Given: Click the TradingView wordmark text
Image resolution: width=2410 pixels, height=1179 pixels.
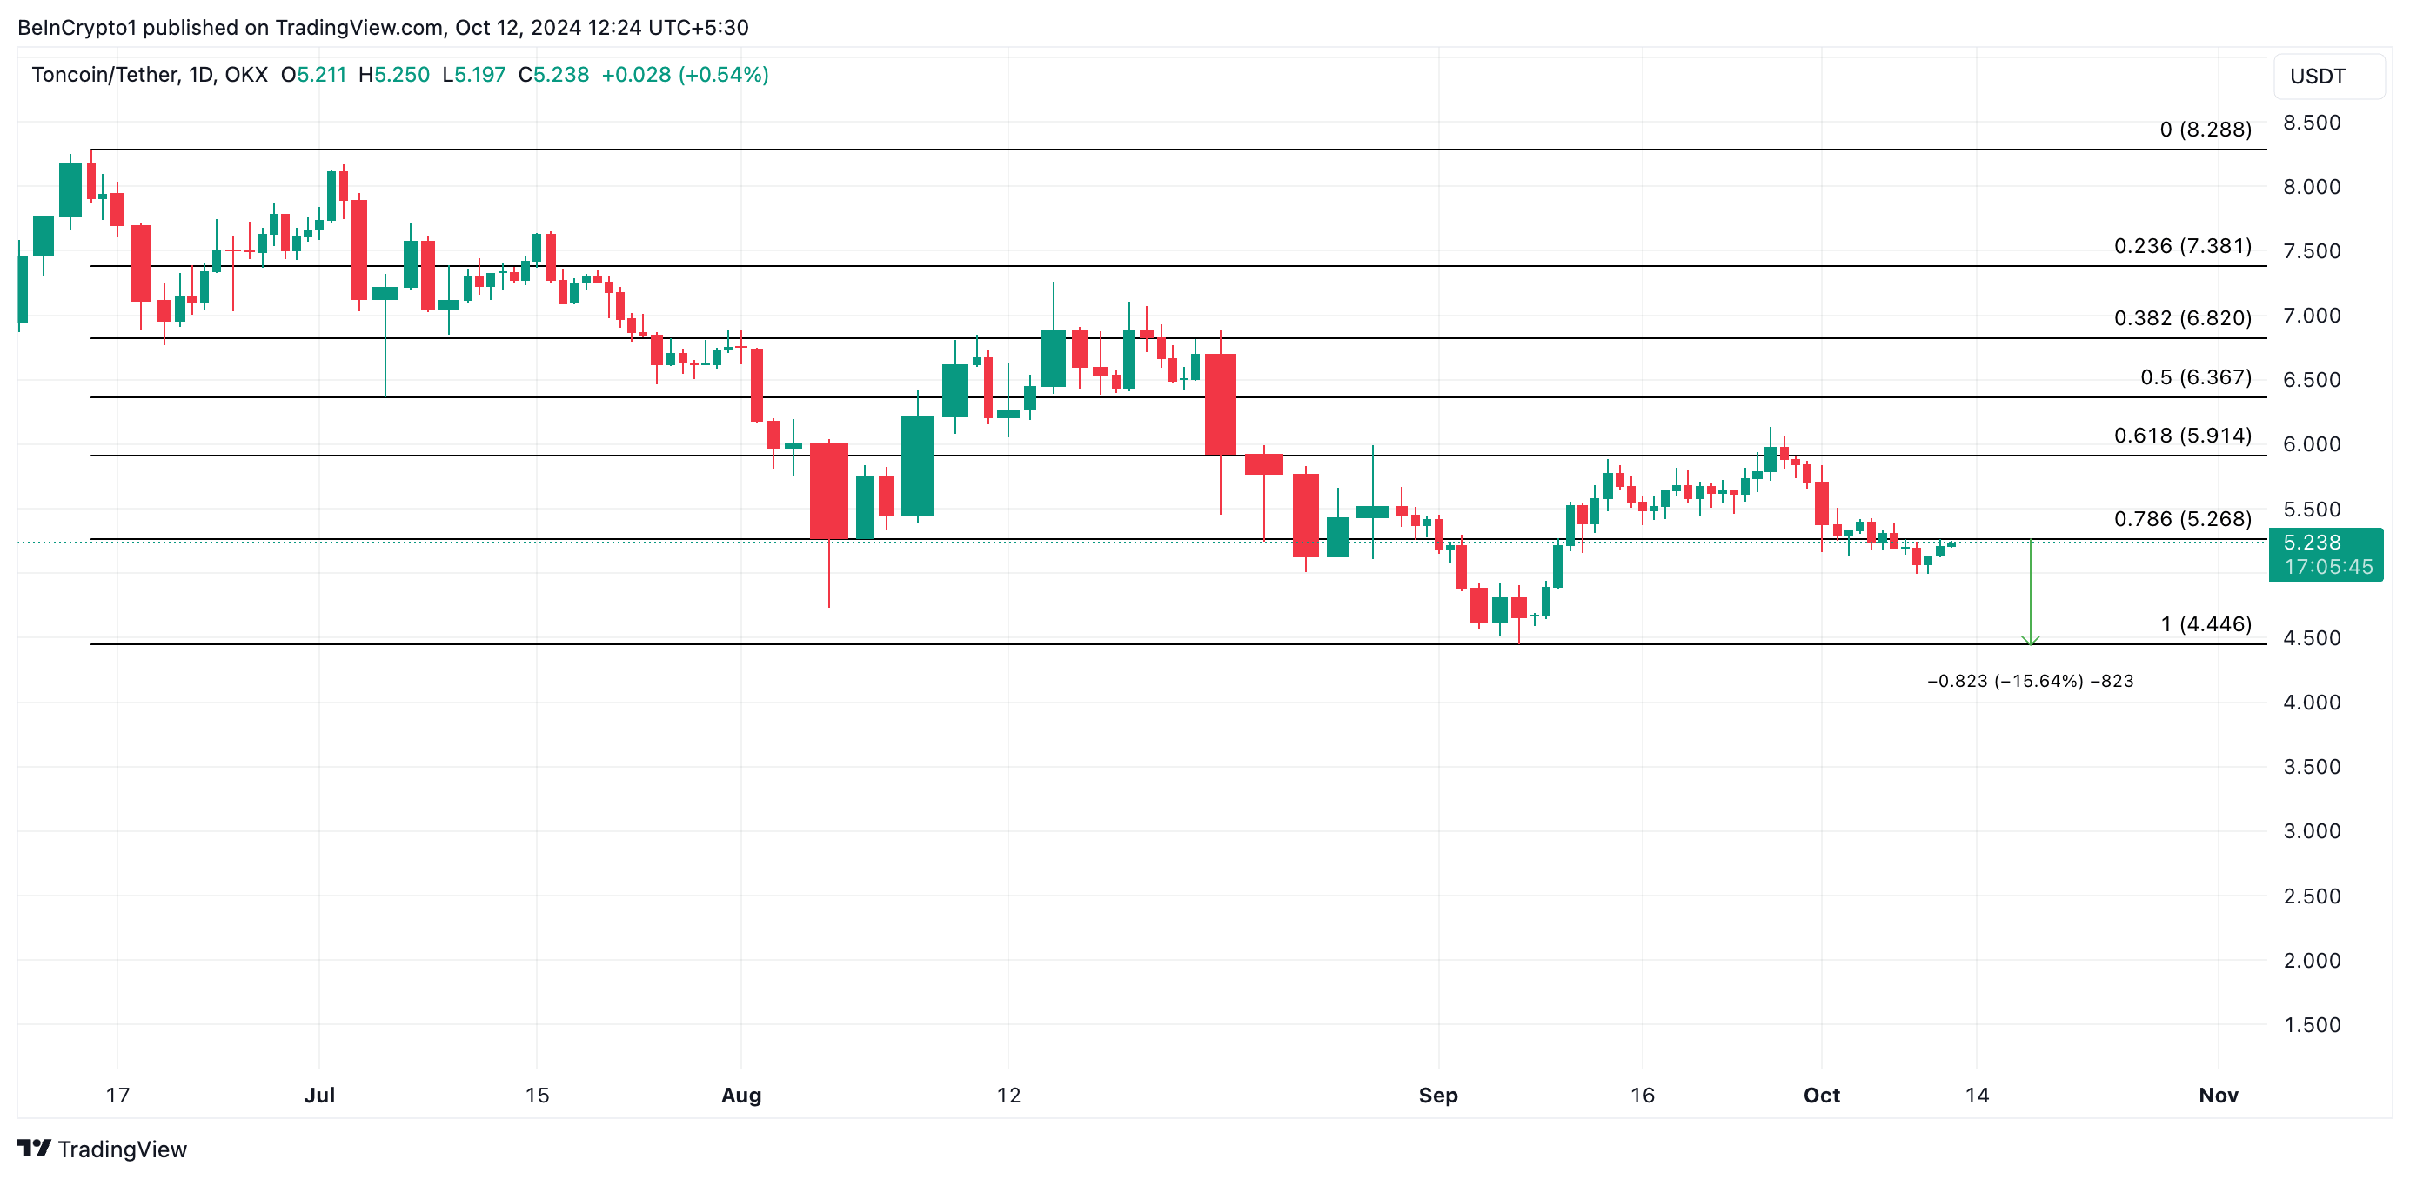Looking at the screenshot, I should (x=122, y=1149).
